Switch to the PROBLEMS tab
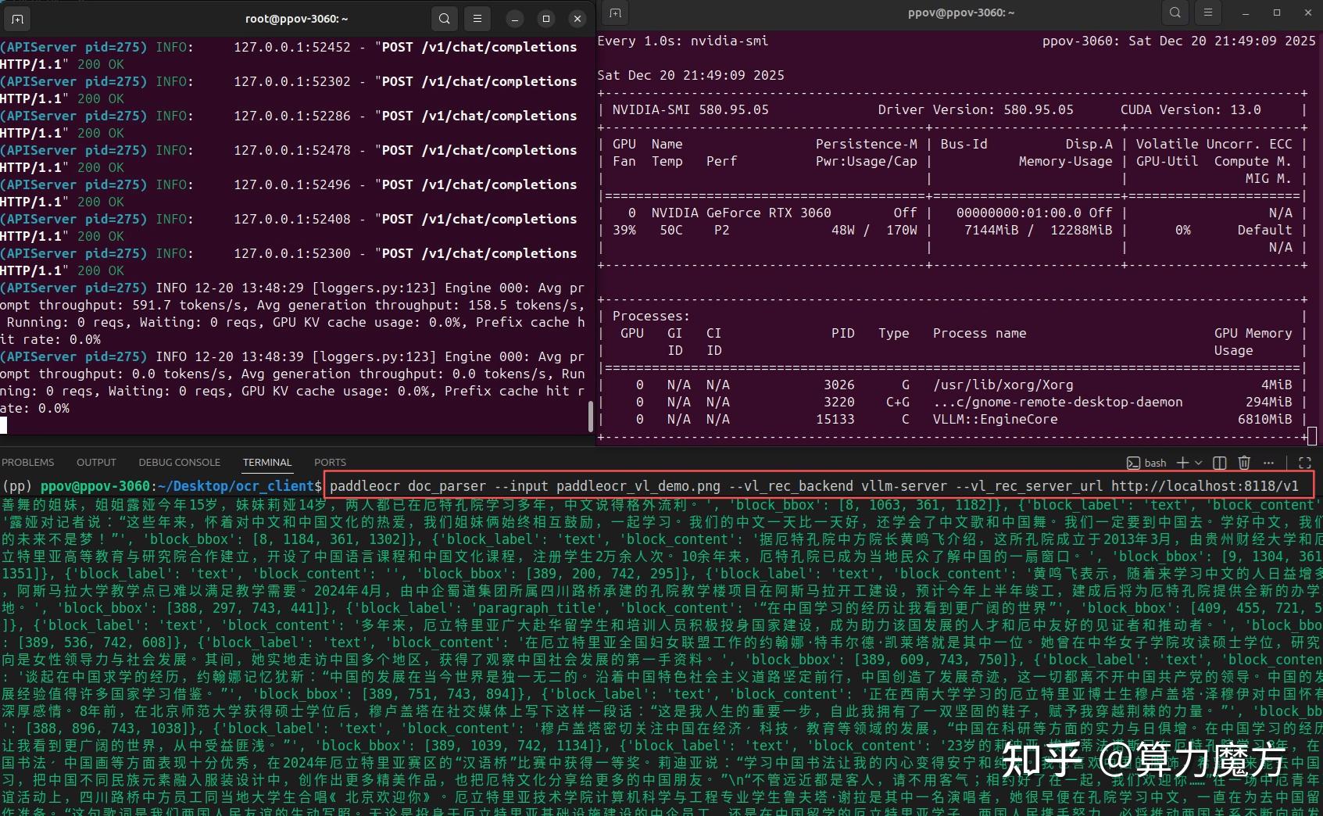Screen dimensions: 1323x816 (x=28, y=463)
